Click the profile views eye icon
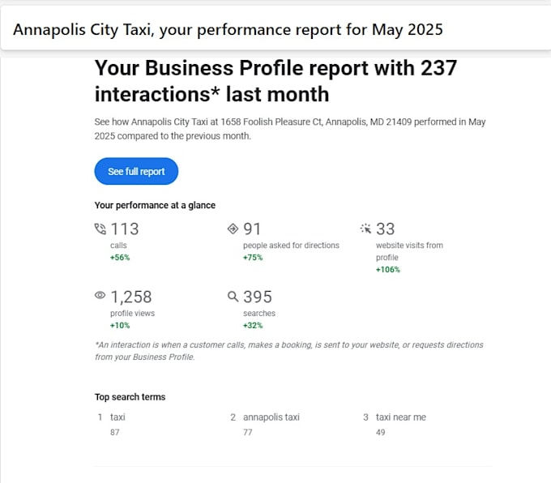 pyautogui.click(x=100, y=295)
